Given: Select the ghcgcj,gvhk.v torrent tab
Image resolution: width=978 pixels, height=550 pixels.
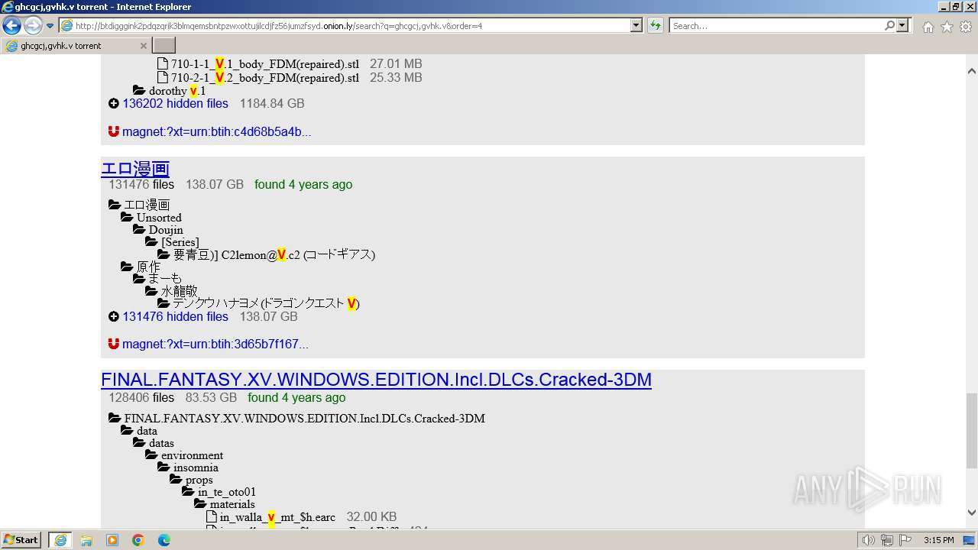Looking at the screenshot, I should [x=76, y=46].
